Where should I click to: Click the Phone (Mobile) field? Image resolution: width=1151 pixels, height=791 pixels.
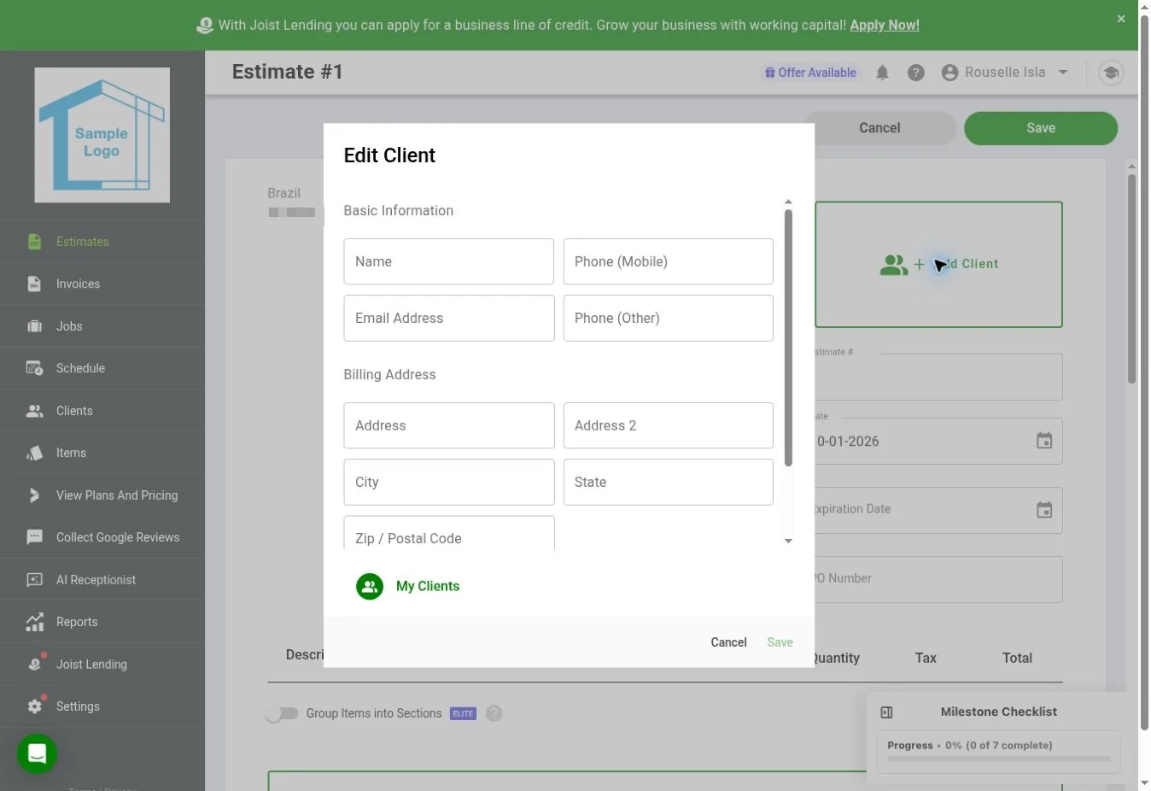point(669,261)
